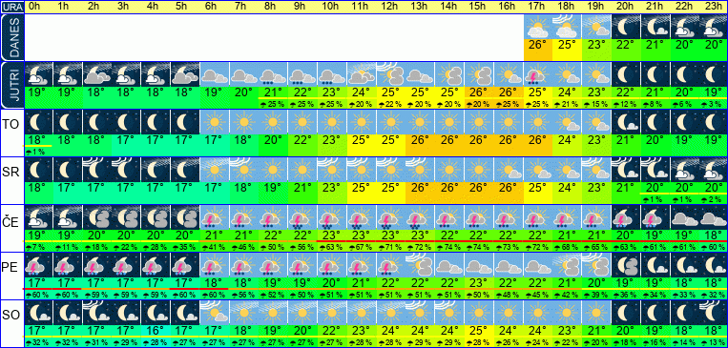This screenshot has width=728, height=348.
Task: Click the DANES 17h temperature 26°
Action: [538, 46]
